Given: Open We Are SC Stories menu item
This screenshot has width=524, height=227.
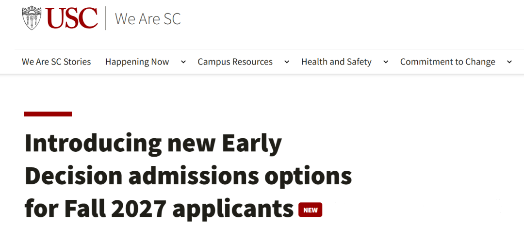Looking at the screenshot, I should click(x=56, y=62).
